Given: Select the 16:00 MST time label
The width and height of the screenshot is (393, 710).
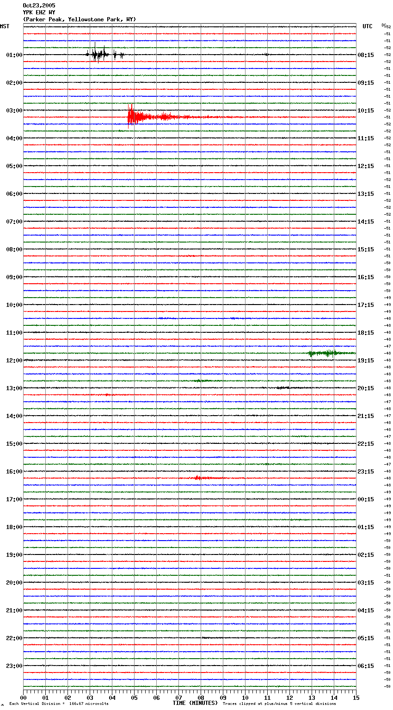Looking at the screenshot, I should (x=14, y=472).
